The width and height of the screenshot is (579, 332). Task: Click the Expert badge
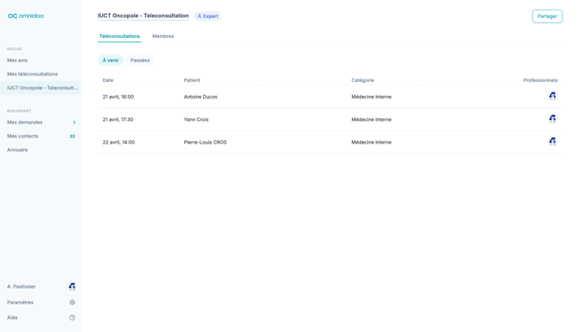[x=207, y=16]
